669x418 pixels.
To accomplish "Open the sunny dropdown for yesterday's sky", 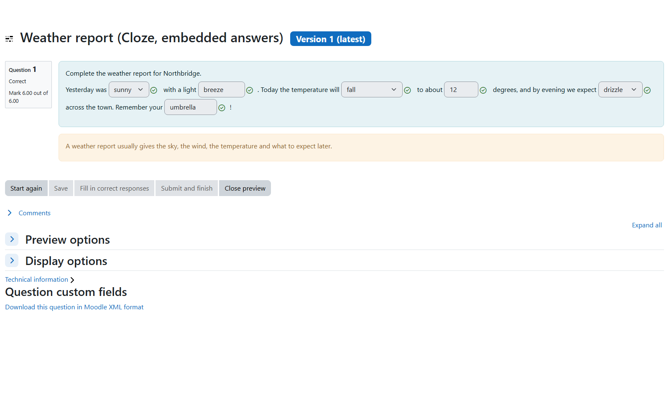I will [129, 89].
